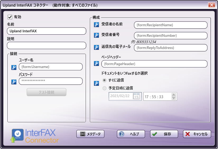Toggle the 有効 checkbox

pyautogui.click(x=10, y=17)
